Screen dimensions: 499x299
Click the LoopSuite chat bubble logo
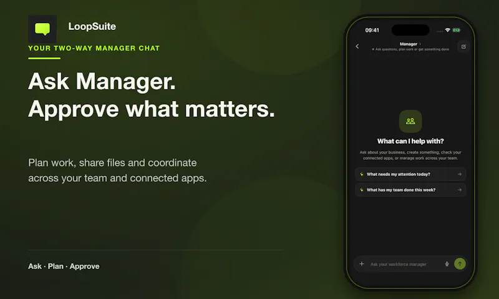click(42, 29)
